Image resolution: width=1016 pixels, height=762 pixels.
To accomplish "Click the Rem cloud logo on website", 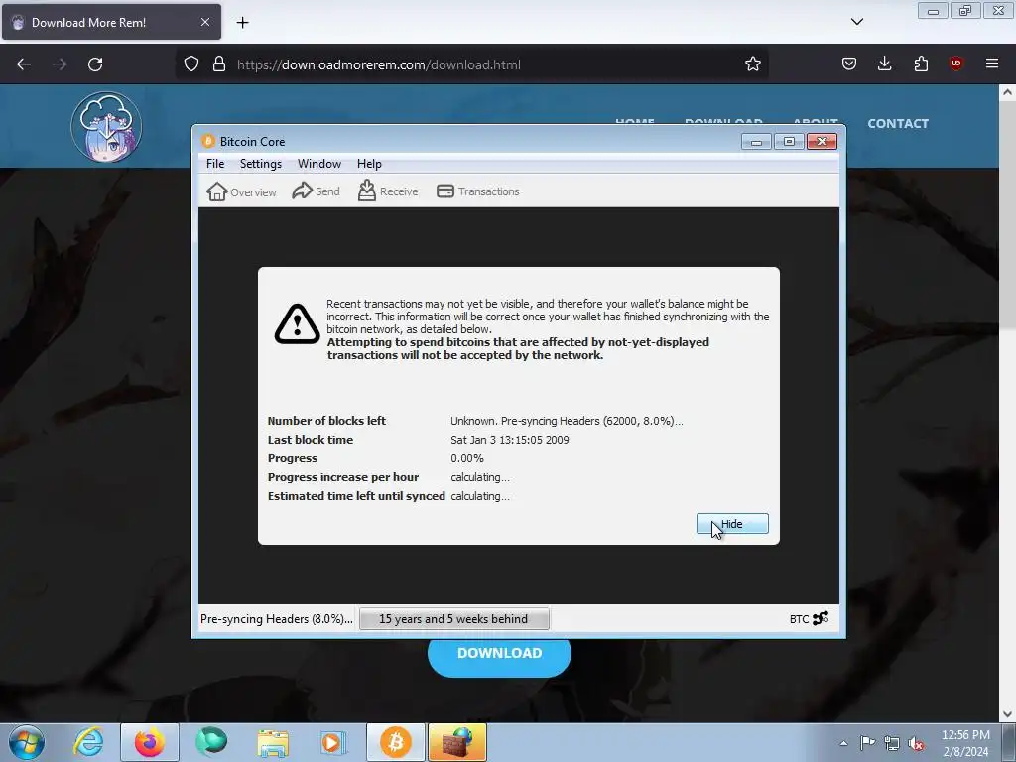I will 106,126.
